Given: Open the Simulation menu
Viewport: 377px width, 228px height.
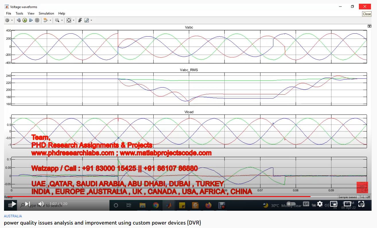Looking at the screenshot, I should pos(46,13).
